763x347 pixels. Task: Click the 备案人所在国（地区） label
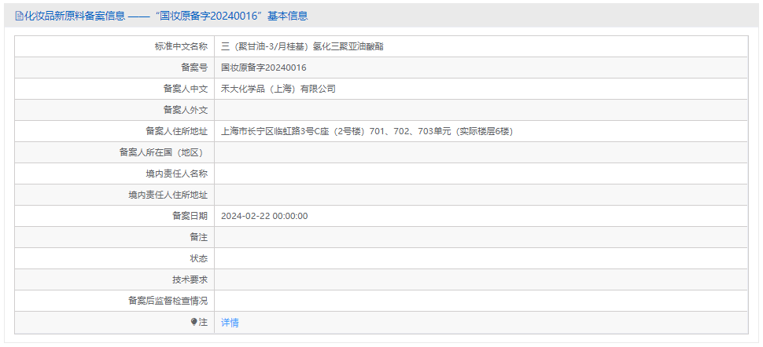pyautogui.click(x=163, y=152)
